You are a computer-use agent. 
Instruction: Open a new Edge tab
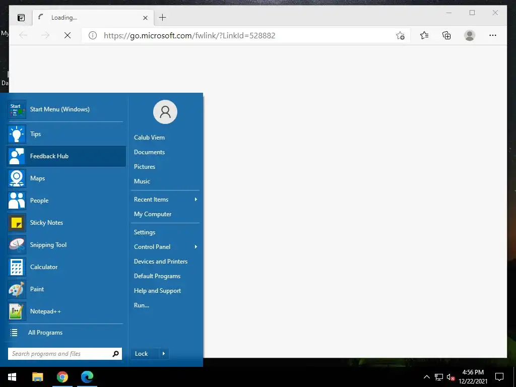click(163, 18)
